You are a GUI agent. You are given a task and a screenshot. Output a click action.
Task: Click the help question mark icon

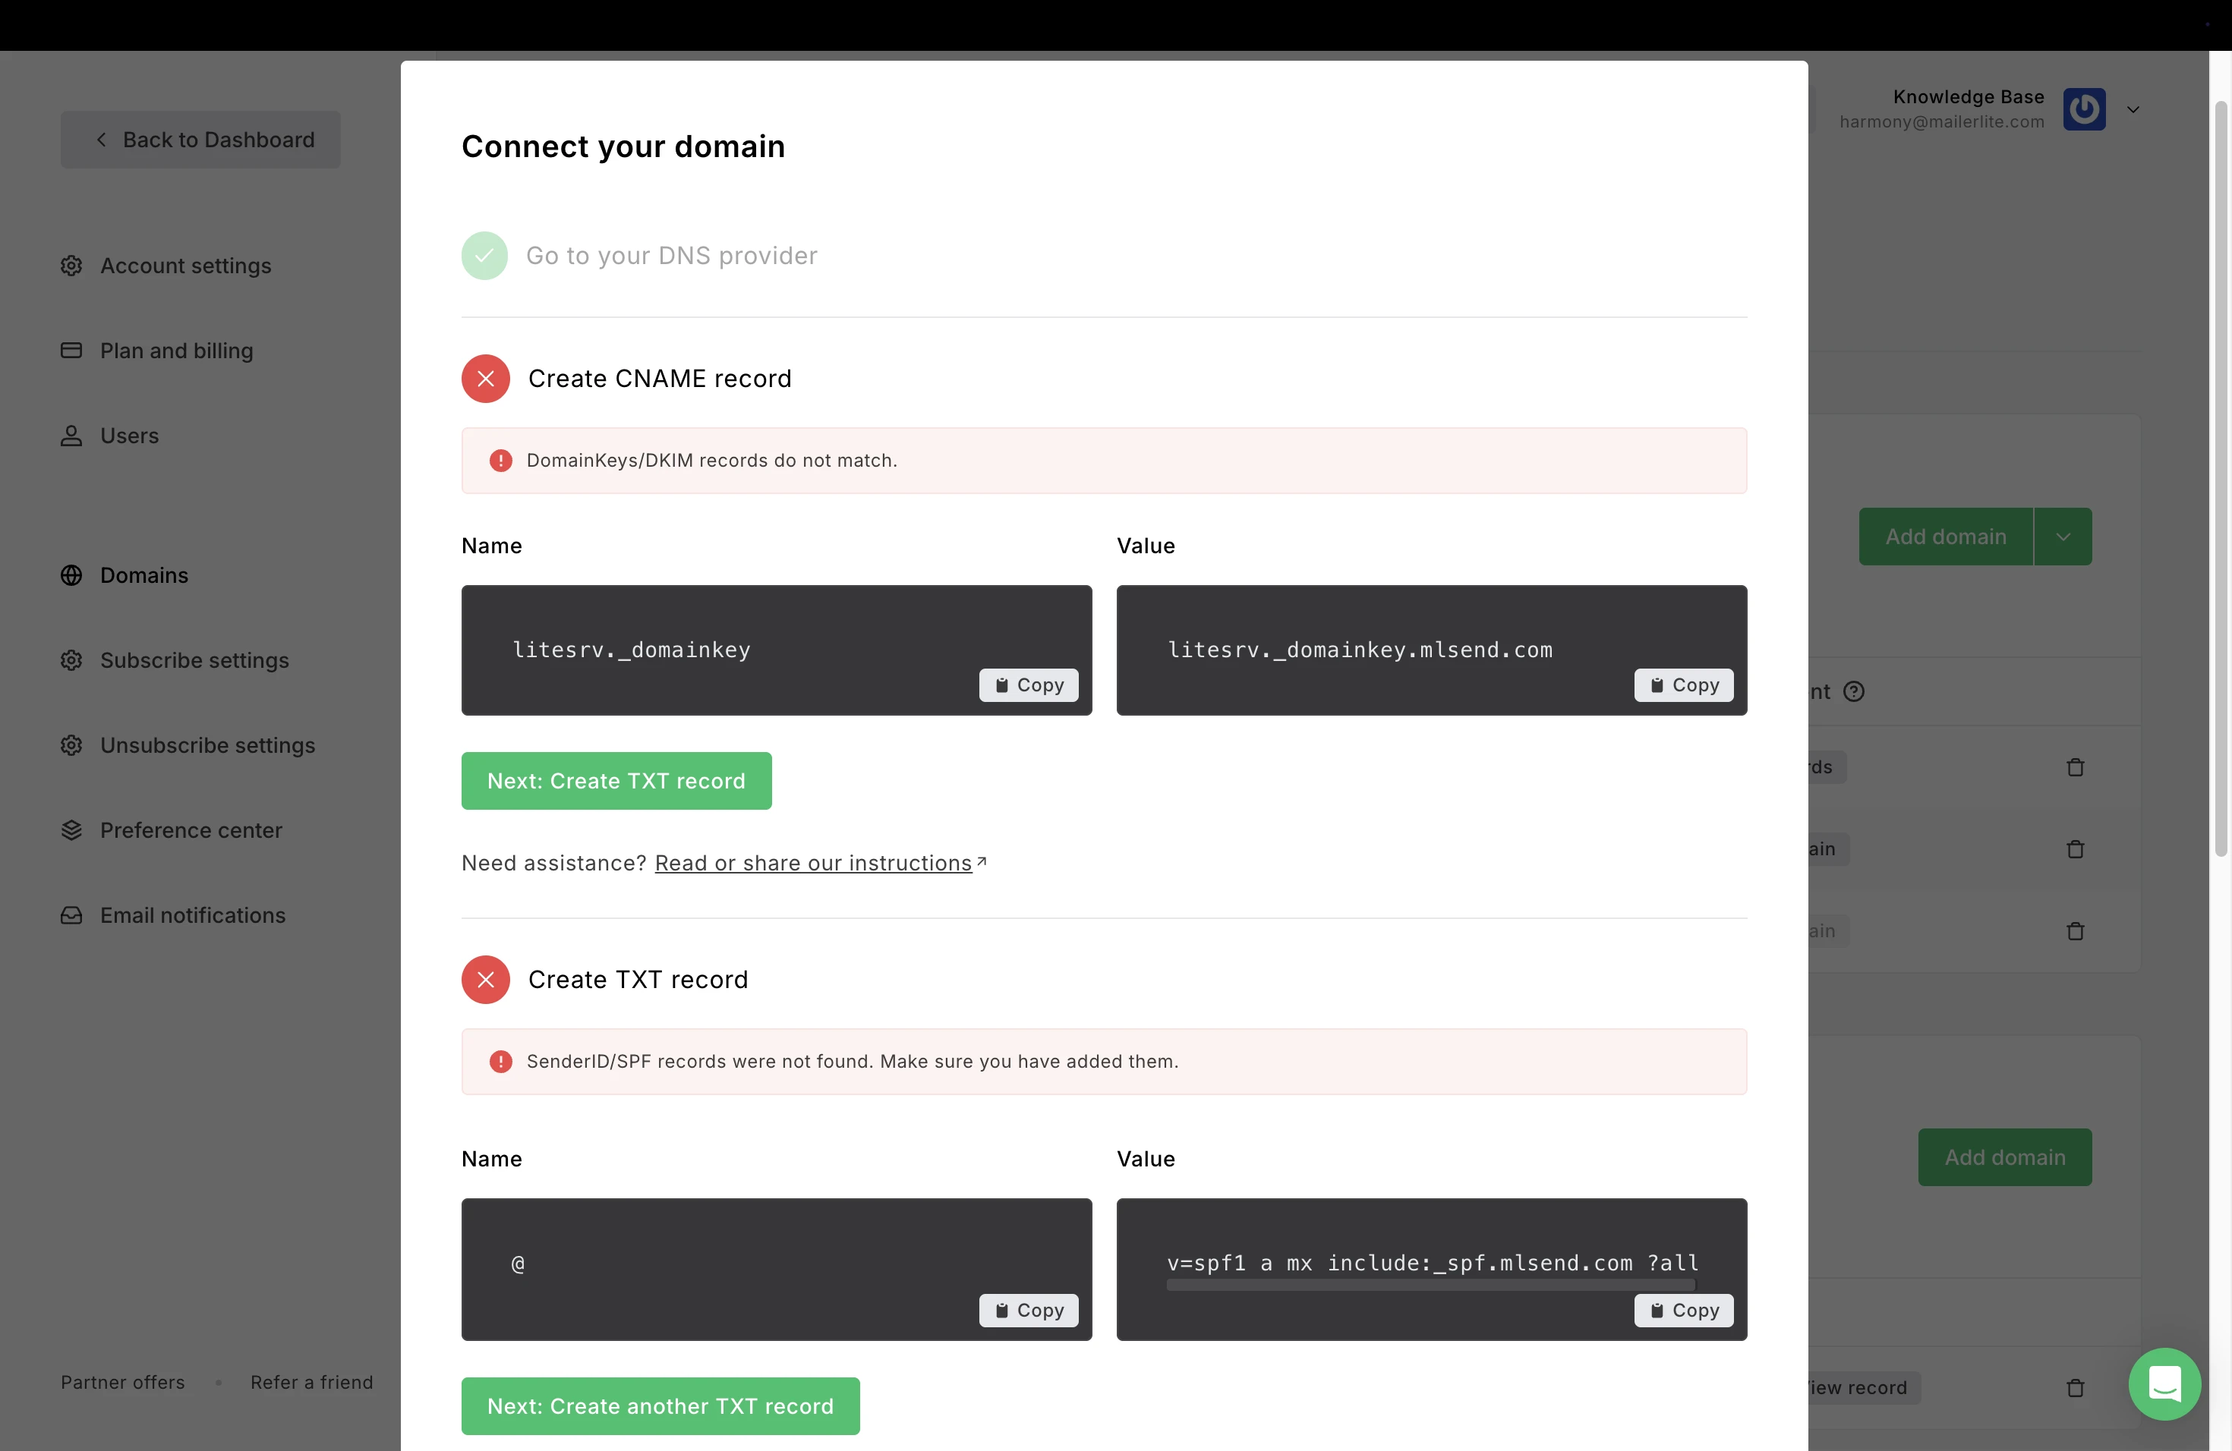(1853, 692)
